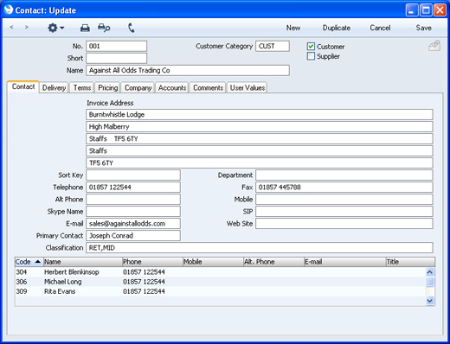Viewport: 450px width, 344px height.
Task: Maximize the Contact: Update window
Action: (426, 10)
